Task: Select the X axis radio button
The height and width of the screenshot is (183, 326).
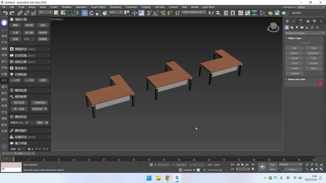Action: (29, 149)
